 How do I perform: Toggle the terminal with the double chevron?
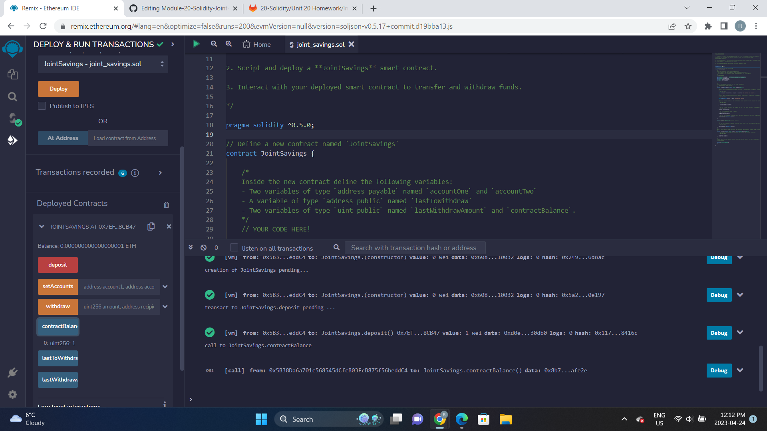click(191, 247)
